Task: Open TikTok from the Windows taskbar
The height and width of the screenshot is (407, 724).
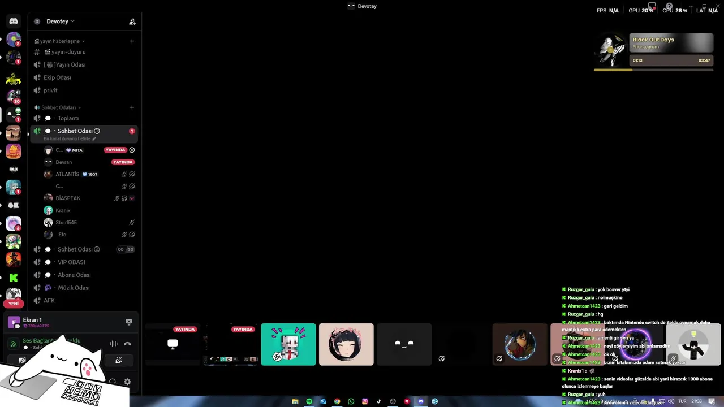Action: [x=379, y=401]
